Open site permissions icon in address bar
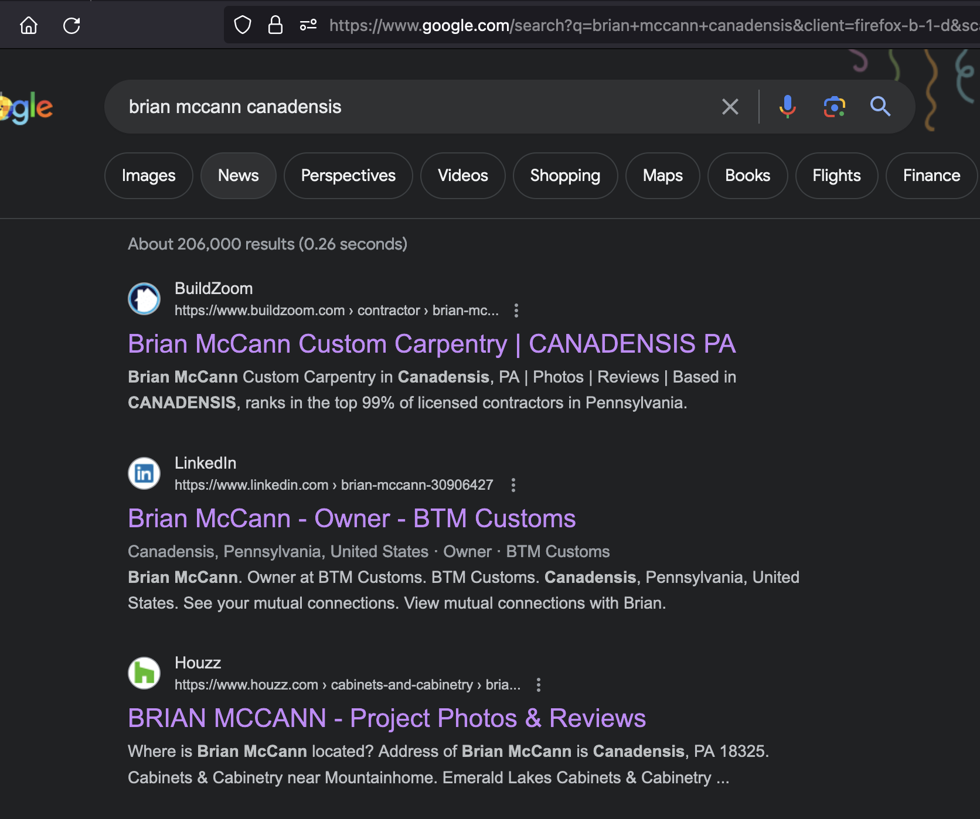The width and height of the screenshot is (980, 819). (x=308, y=25)
